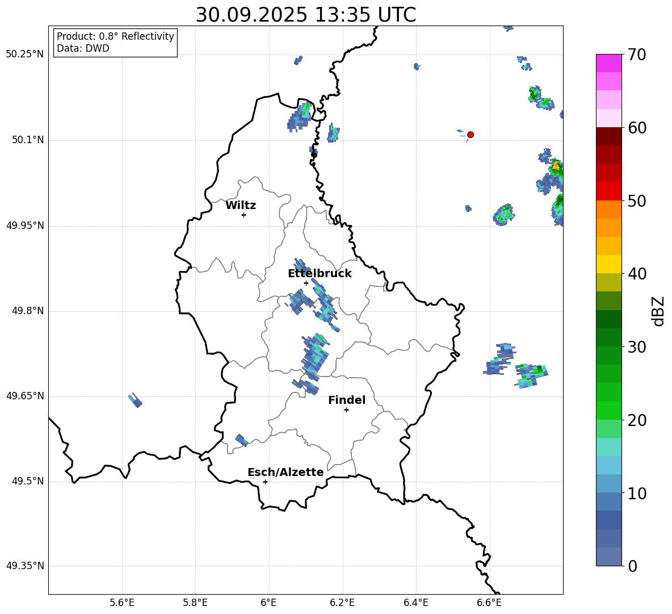Image resolution: width=672 pixels, height=614 pixels.
Task: Click the 49.35°N latitude label
Action: point(25,566)
